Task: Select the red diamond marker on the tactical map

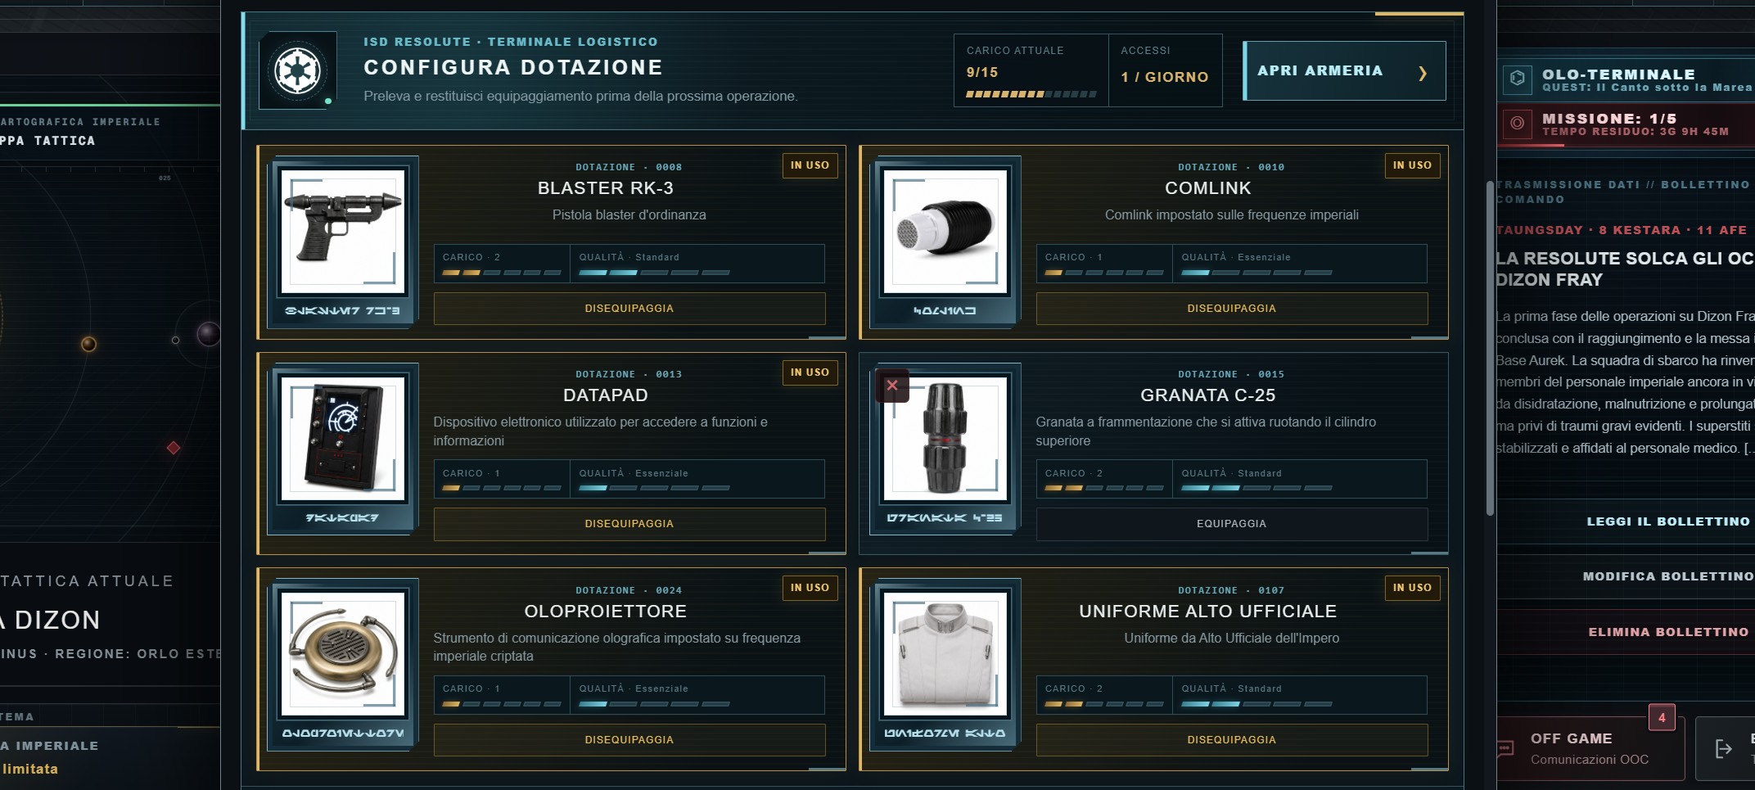Action: click(174, 448)
